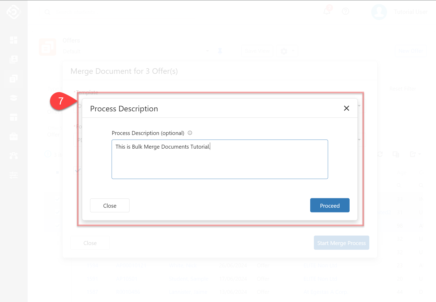Dismiss Process Description dialog with X icon
Image resolution: width=436 pixels, height=302 pixels.
click(x=346, y=108)
